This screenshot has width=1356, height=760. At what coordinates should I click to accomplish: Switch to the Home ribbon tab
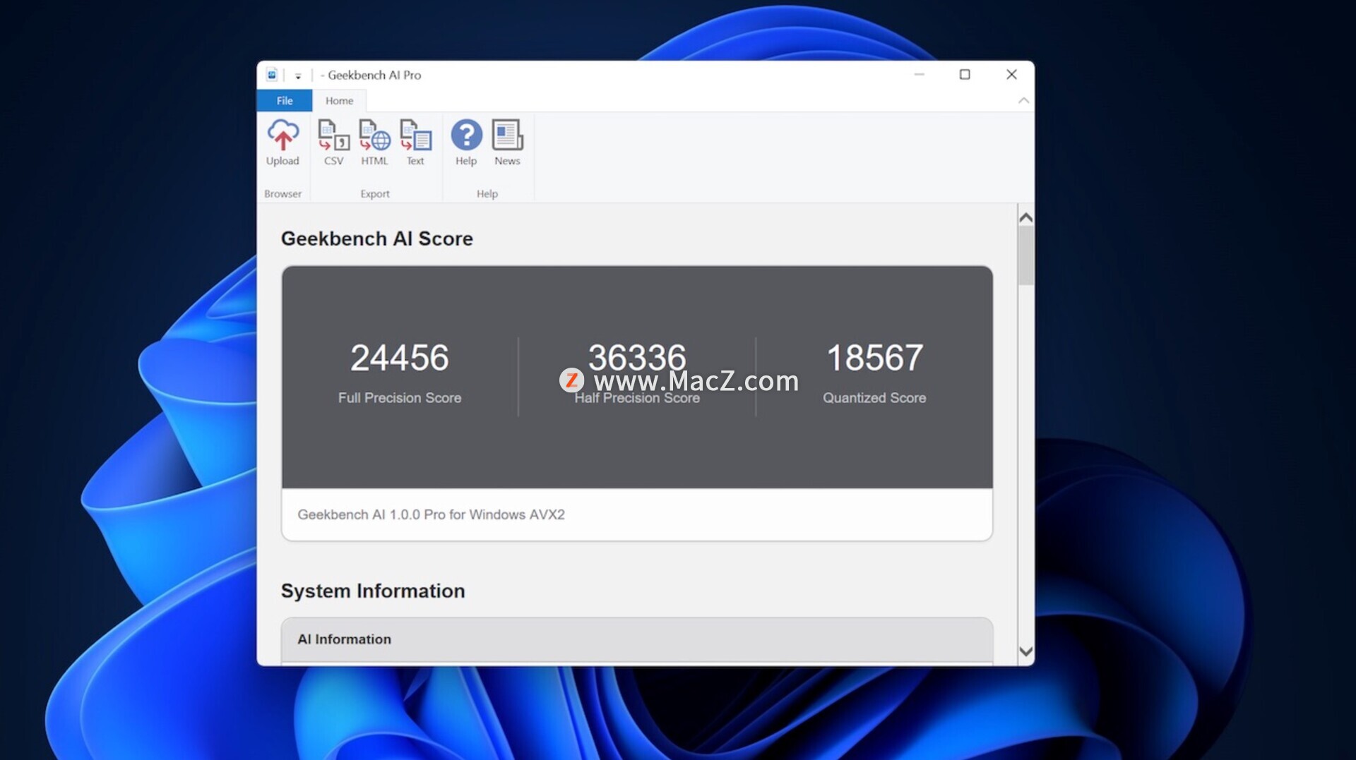tap(339, 101)
